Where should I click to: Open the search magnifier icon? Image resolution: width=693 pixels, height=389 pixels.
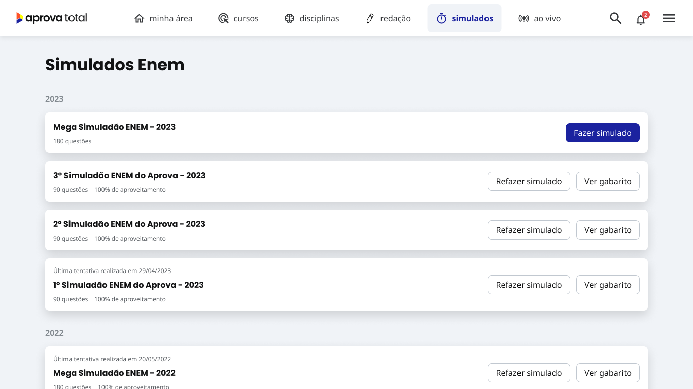coord(615,18)
